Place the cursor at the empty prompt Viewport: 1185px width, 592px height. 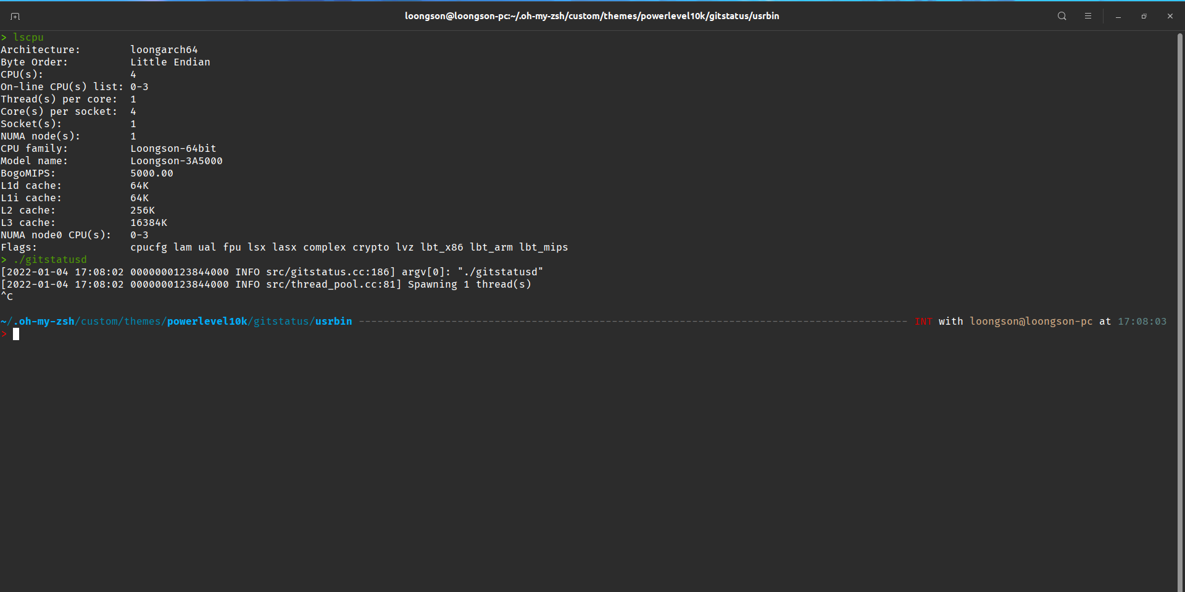pos(17,334)
